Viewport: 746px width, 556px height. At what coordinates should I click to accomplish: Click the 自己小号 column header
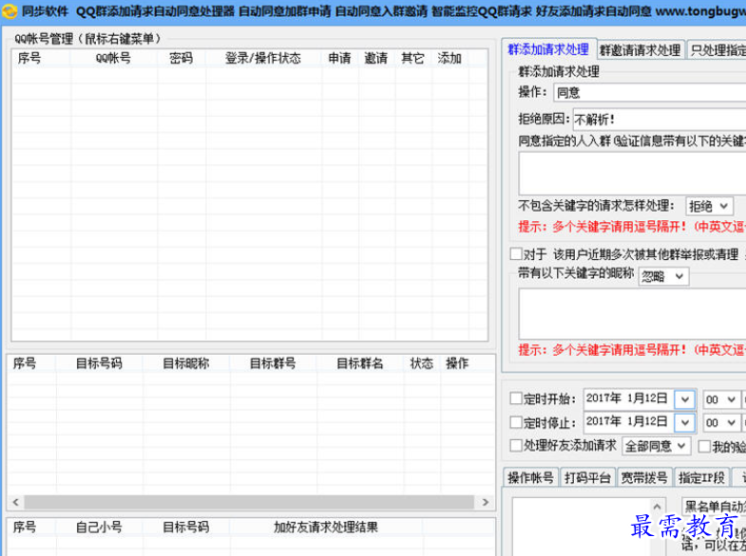[x=99, y=527]
